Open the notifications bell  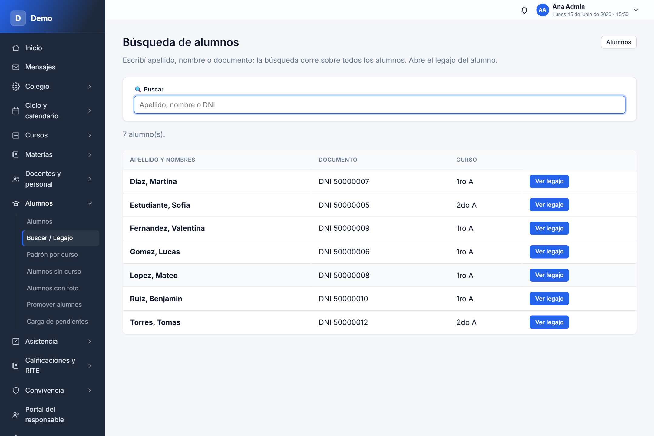point(524,10)
